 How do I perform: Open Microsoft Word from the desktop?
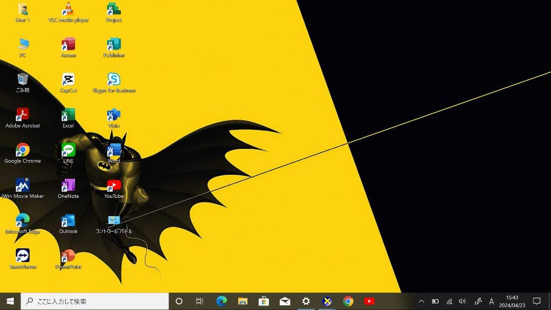pyautogui.click(x=113, y=149)
